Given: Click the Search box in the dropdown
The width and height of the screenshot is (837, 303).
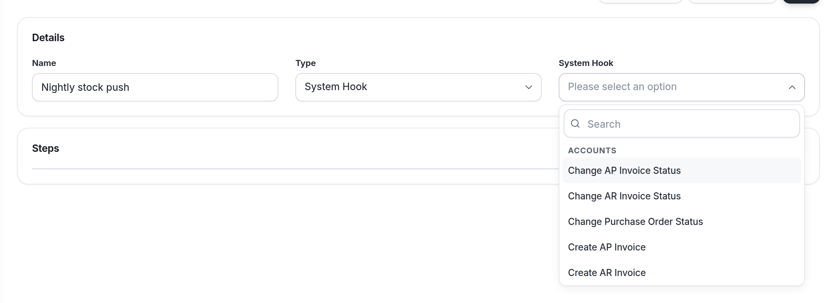Looking at the screenshot, I should [x=681, y=123].
